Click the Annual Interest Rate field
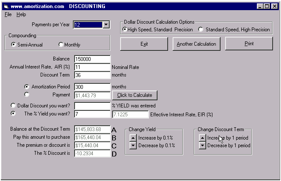The width and height of the screenshot is (281, 181). coord(92,67)
